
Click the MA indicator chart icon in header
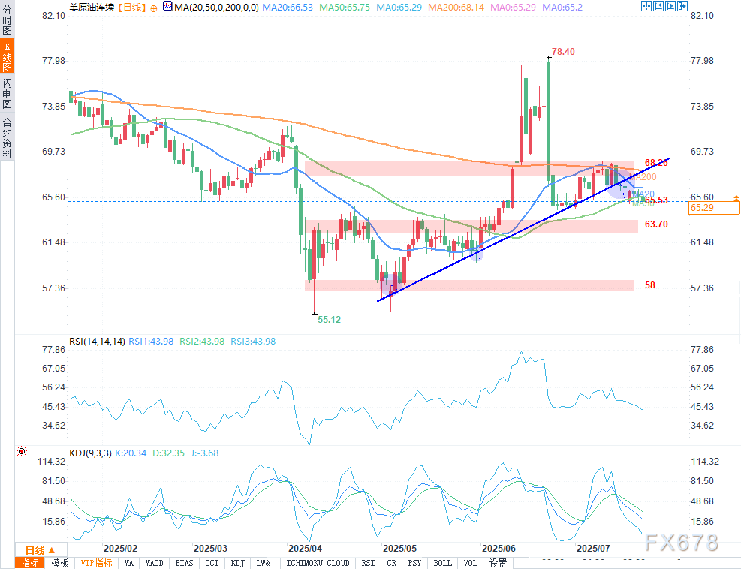point(168,8)
